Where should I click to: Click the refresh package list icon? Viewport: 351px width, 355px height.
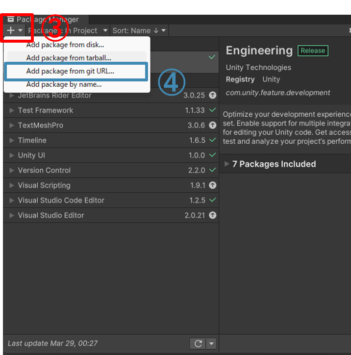(x=198, y=343)
